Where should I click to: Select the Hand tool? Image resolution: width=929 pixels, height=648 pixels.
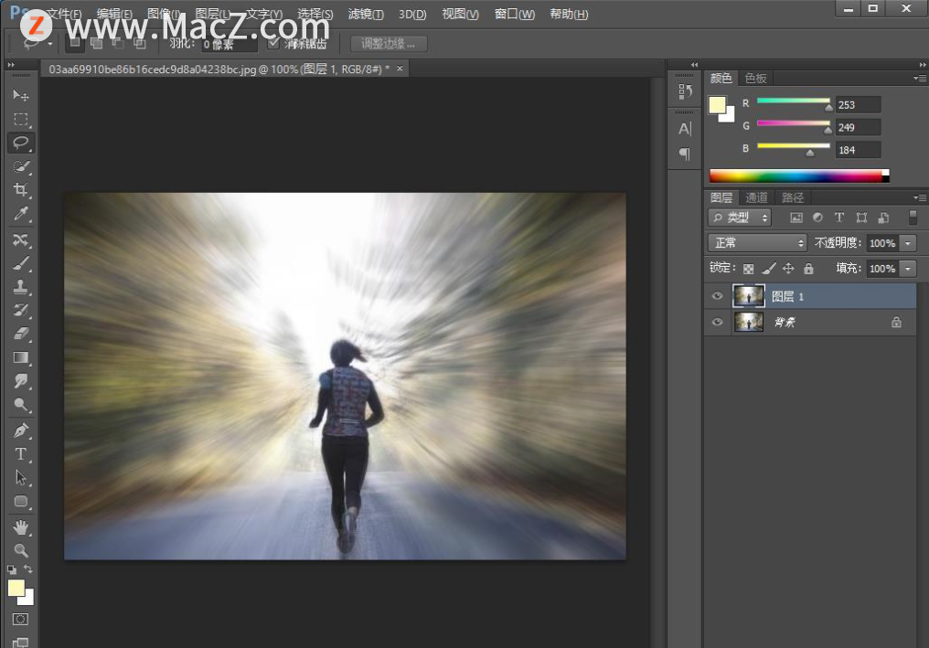[21, 526]
